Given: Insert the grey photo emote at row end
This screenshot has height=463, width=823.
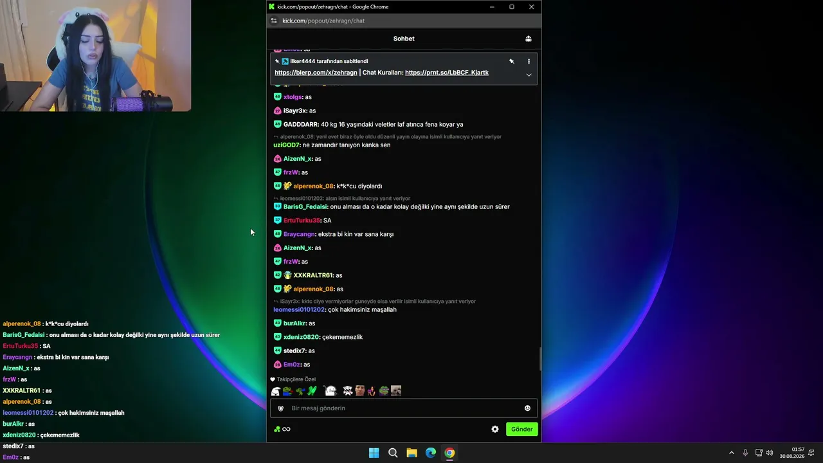Looking at the screenshot, I should tap(396, 391).
